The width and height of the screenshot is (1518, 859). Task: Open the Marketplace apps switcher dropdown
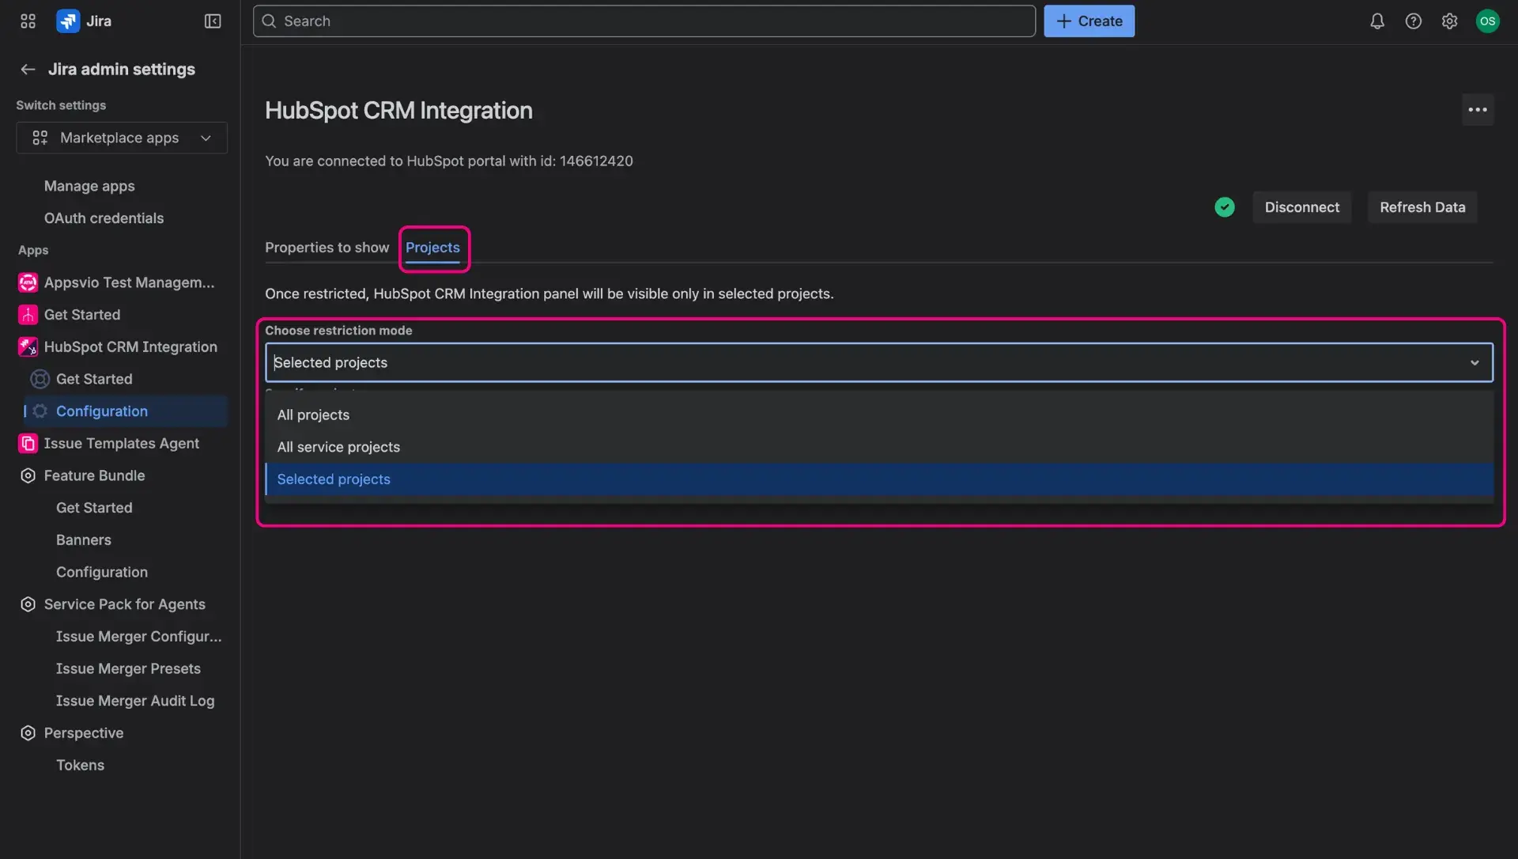(121, 138)
